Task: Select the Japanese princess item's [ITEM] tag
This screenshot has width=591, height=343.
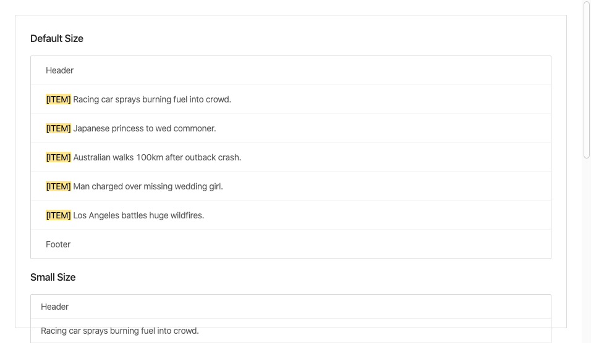Action: [x=58, y=128]
